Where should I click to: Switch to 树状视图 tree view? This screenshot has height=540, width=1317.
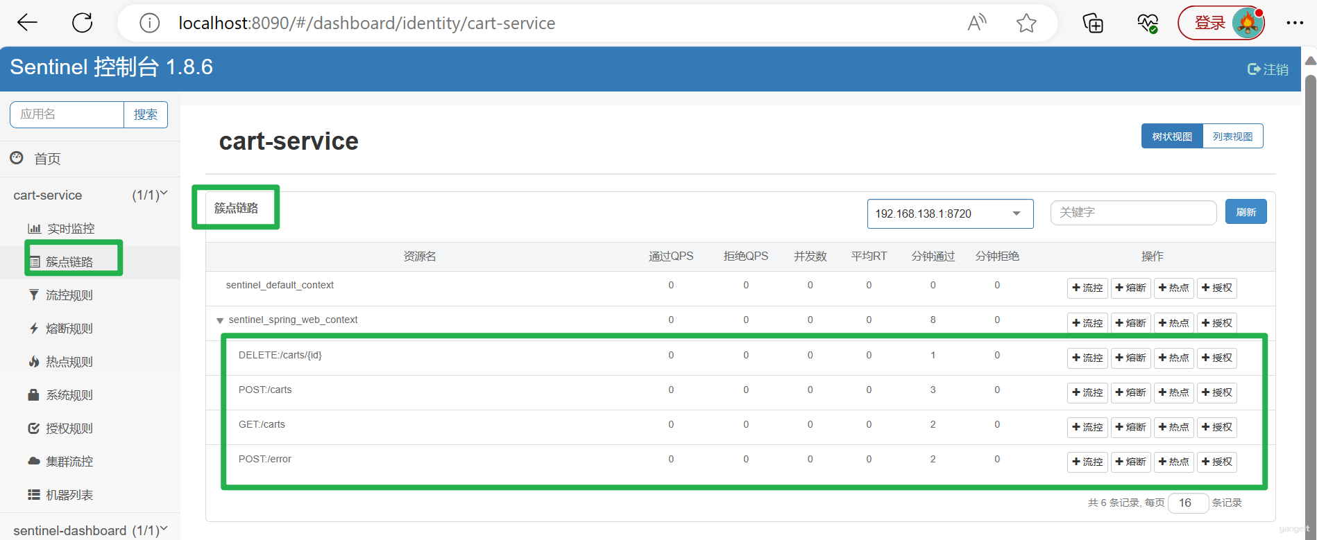(1172, 137)
